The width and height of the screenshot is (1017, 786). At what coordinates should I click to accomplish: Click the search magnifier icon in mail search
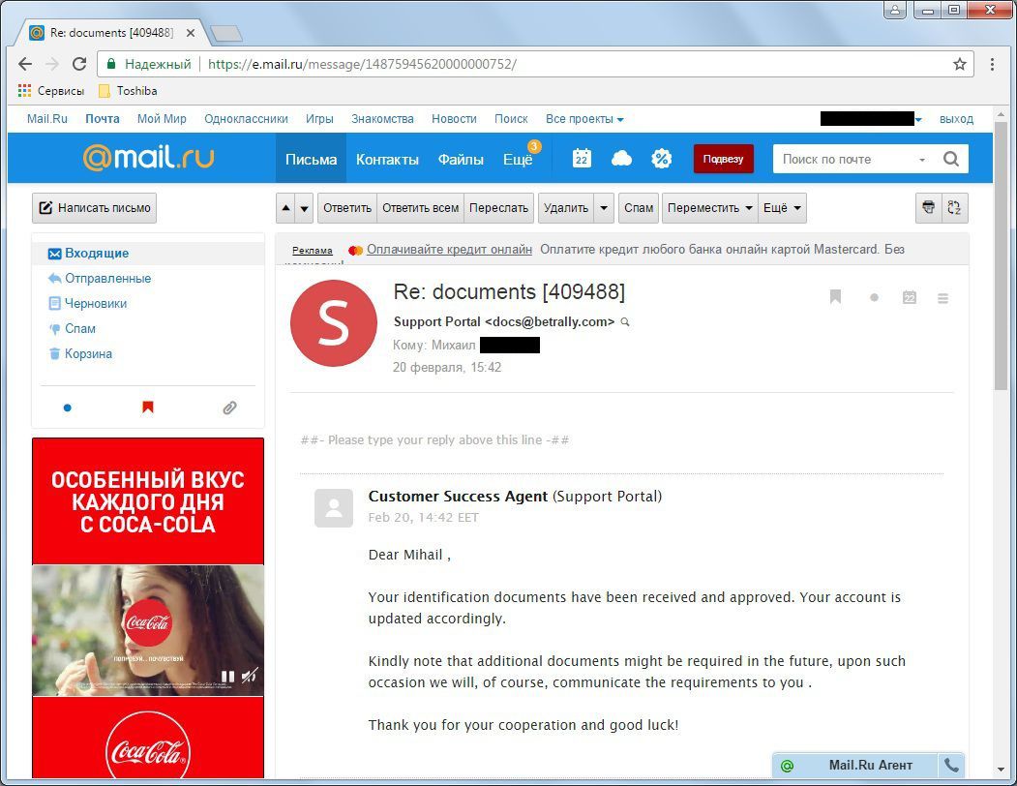[950, 159]
